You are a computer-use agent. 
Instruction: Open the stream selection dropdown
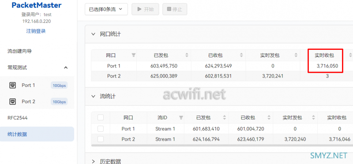[x=106, y=9]
